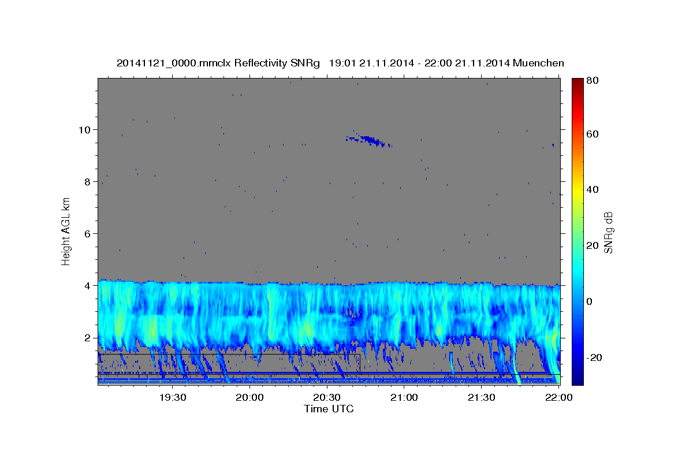The image size is (693, 462).
Task: Click the 21:00 time tick label
Action: (404, 397)
